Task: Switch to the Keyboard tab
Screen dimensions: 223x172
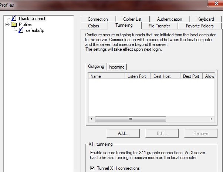Action: (x=206, y=19)
